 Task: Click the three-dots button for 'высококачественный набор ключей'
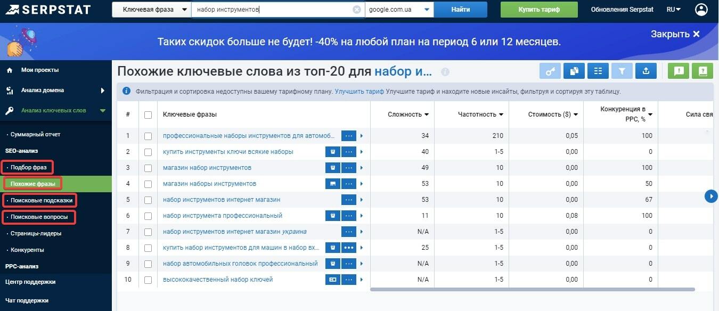[348, 280]
